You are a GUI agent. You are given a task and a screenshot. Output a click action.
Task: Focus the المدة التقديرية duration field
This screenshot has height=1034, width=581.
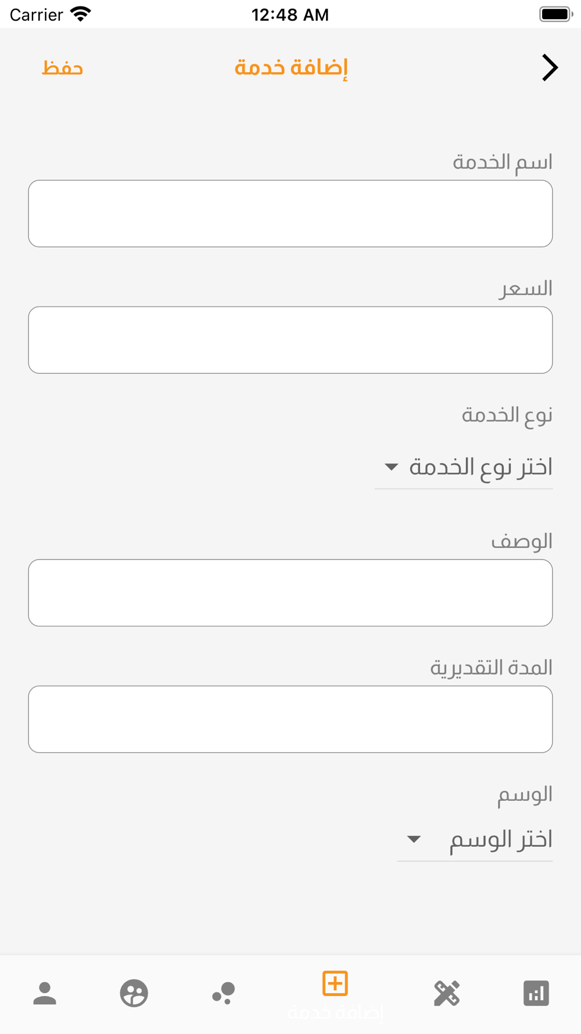pos(290,719)
